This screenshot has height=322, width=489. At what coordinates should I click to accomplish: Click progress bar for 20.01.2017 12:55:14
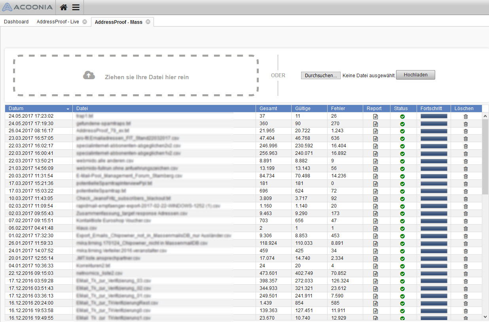tap(434, 259)
